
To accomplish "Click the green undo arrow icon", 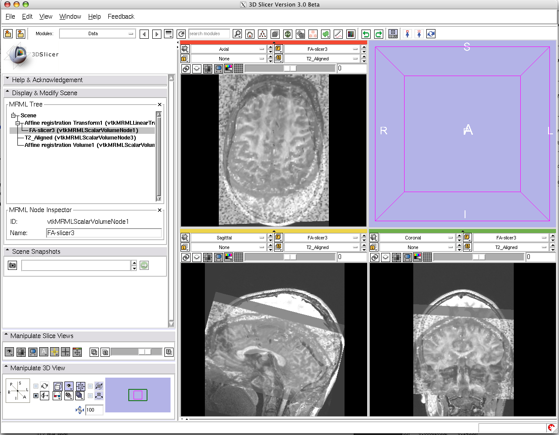I will pos(366,33).
